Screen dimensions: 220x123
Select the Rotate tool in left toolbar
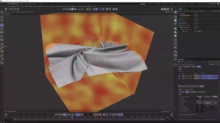click(2, 29)
